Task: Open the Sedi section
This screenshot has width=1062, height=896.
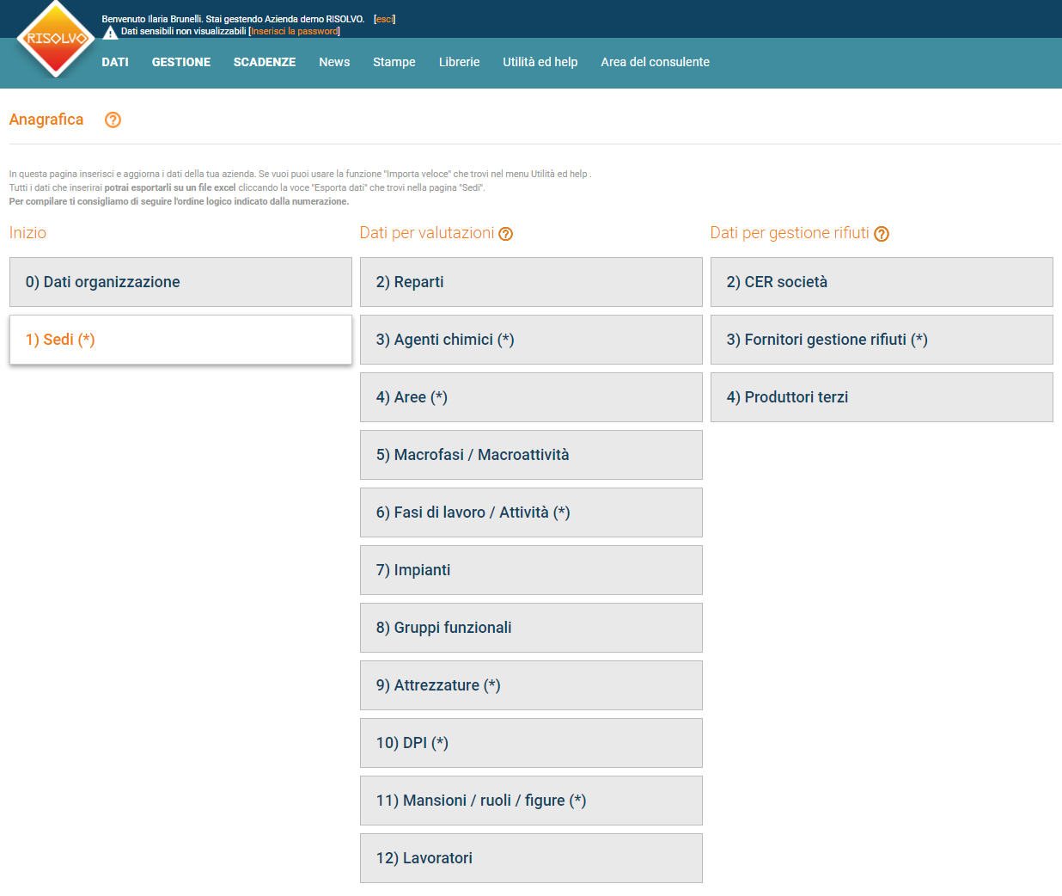Action: [x=180, y=340]
